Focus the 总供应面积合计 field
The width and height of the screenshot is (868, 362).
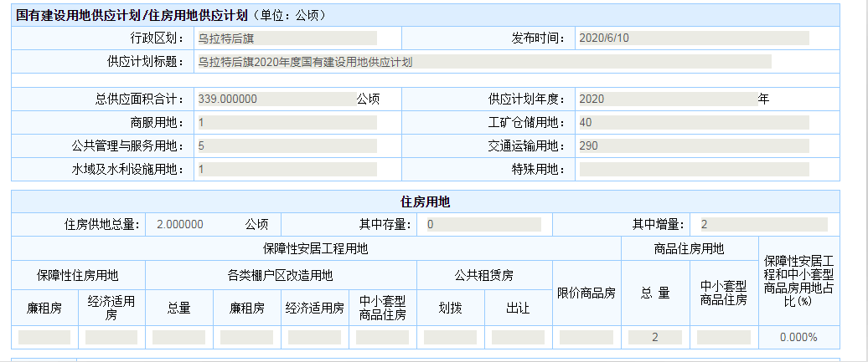(x=274, y=99)
